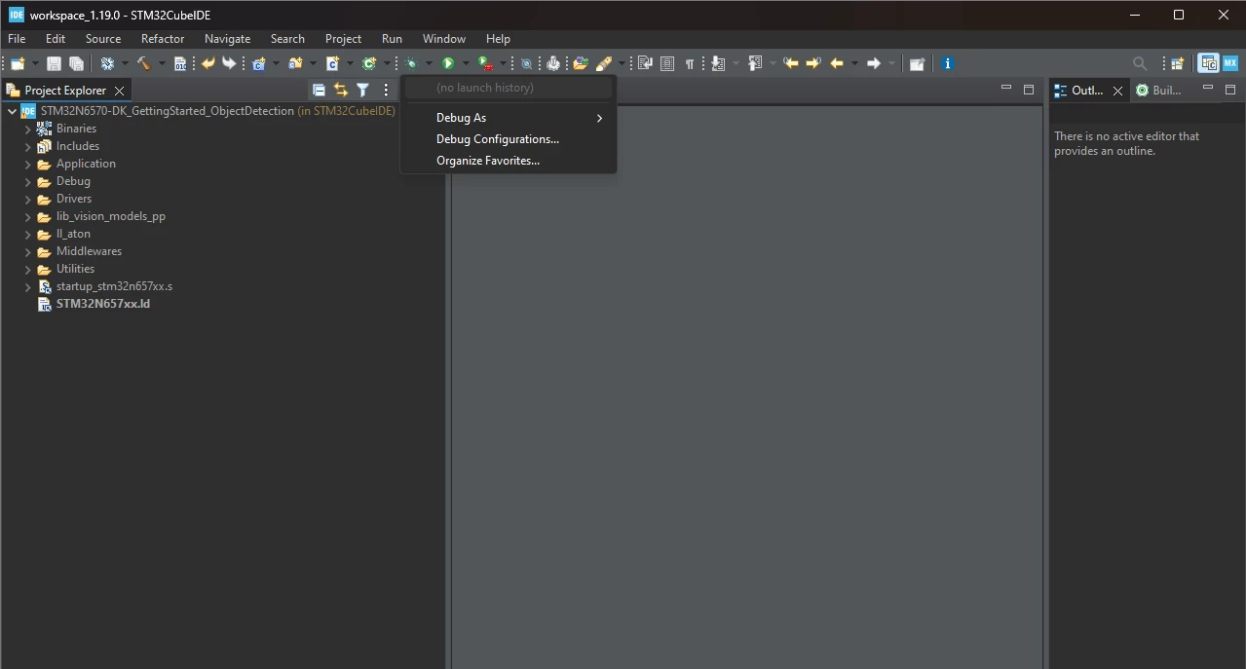The image size is (1246, 669).
Task: Expand the Drivers folder in tree
Action: [28, 199]
